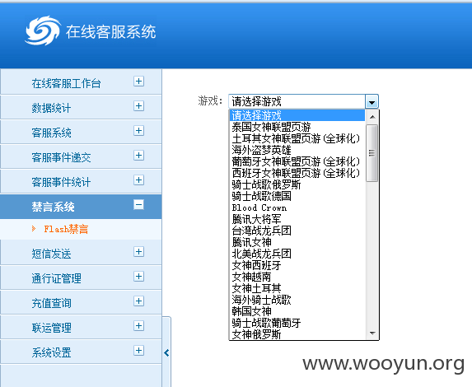Open the 充值查询 menu section
Image resolution: width=472 pixels, height=387 pixels.
coord(81,302)
